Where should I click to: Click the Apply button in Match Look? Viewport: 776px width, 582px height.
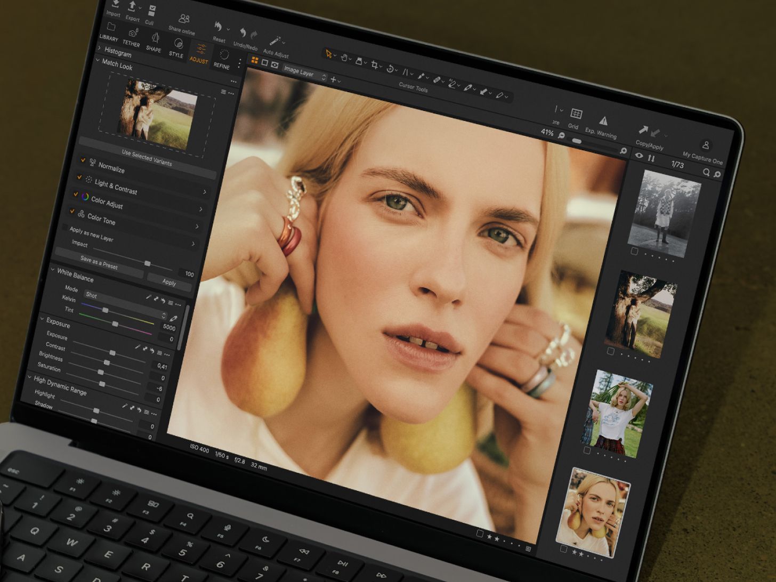[169, 282]
